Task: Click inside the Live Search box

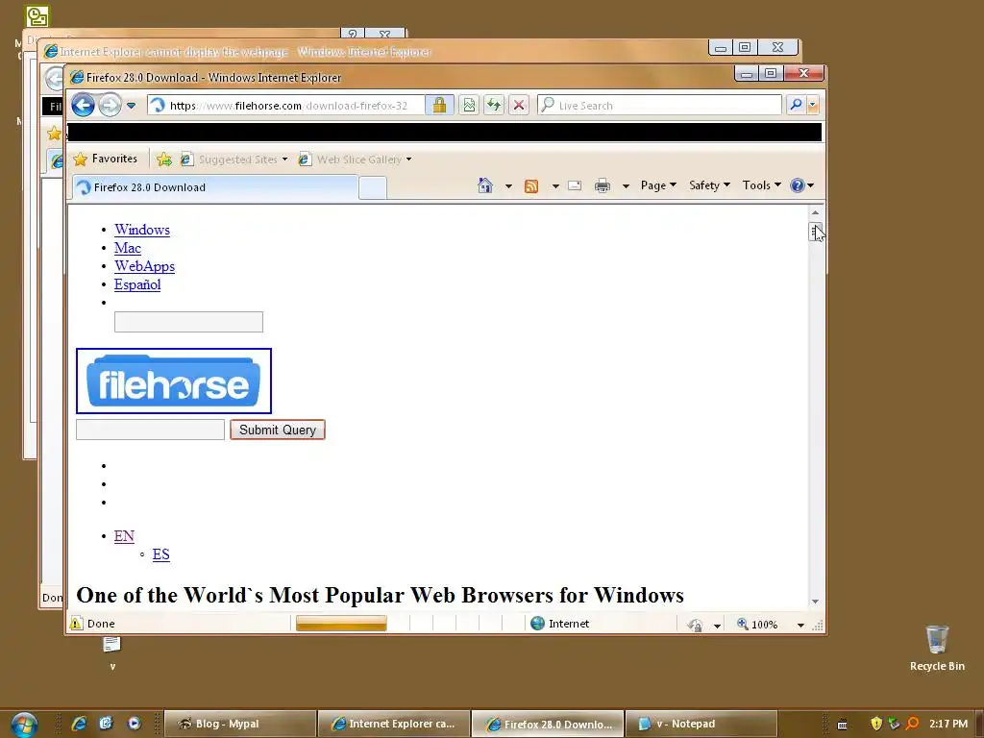Action: 659,105
